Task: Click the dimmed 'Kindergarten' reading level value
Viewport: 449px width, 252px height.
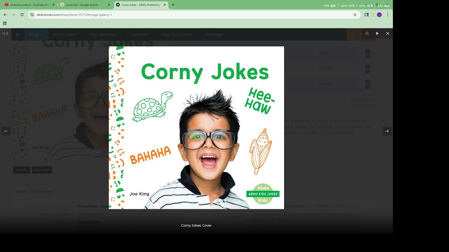Action: coord(90,214)
